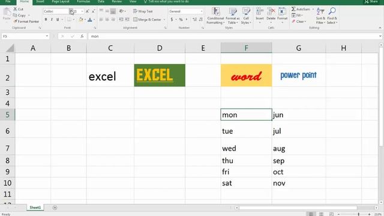Open the font color dropdown arrow
The height and width of the screenshot is (216, 384).
(94, 19)
